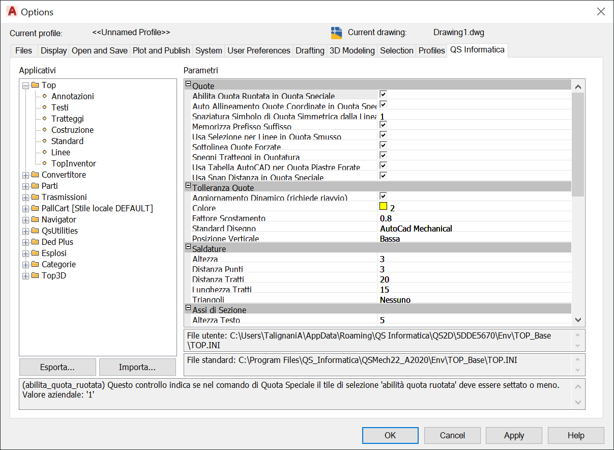
Task: Click the Navigator folder icon
Action: click(x=35, y=219)
